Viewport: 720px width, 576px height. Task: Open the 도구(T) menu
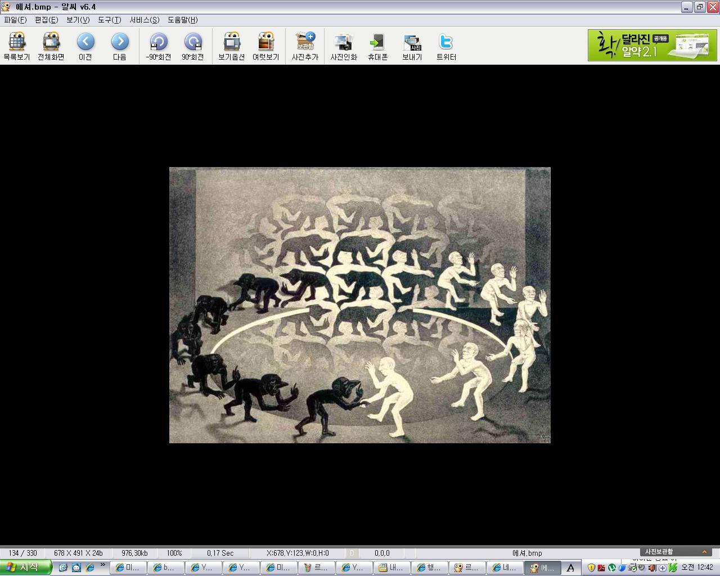[x=109, y=20]
